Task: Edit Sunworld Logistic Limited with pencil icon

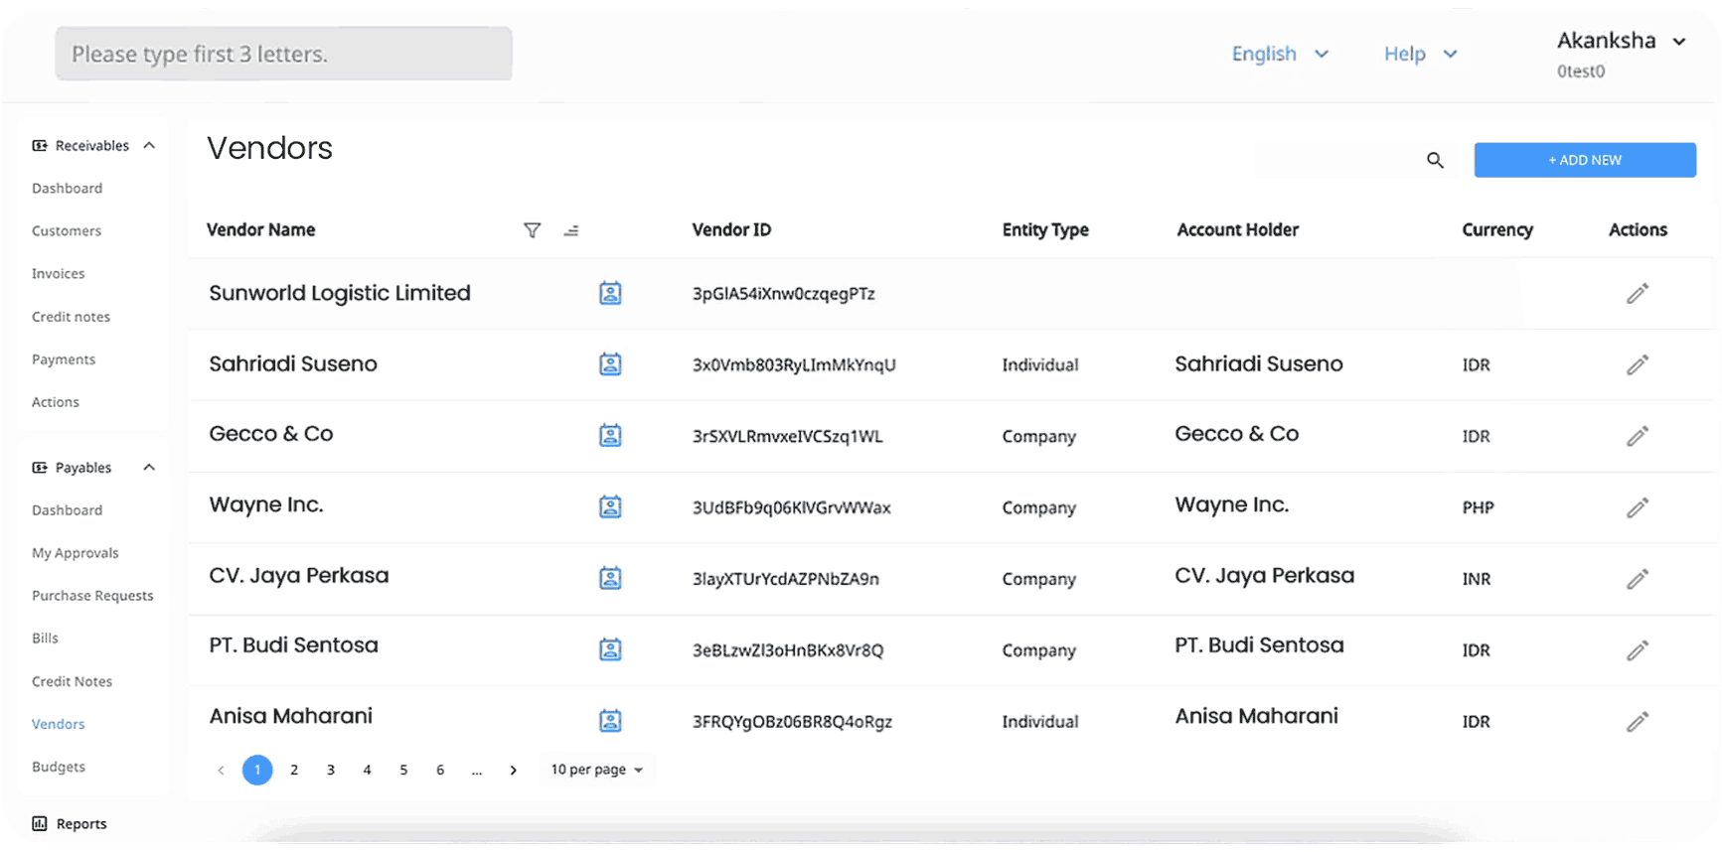Action: click(x=1638, y=293)
